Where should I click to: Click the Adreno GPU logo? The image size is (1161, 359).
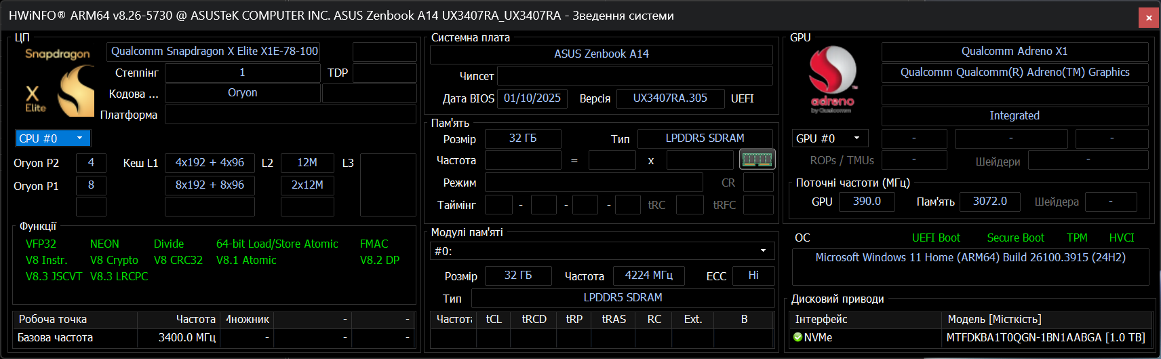tap(832, 79)
